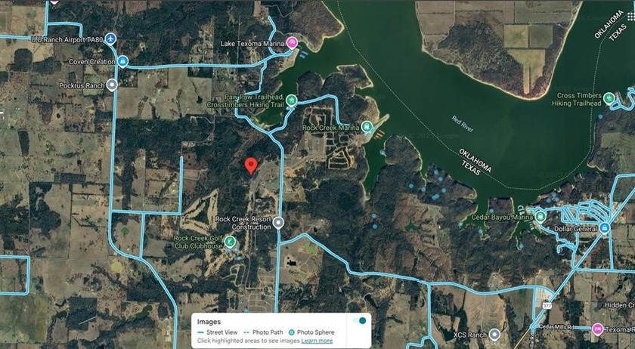Click the Street View legend entry
Viewport: 635px width, 349px height.
[x=218, y=332]
